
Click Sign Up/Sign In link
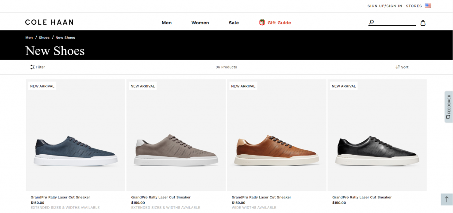pyautogui.click(x=385, y=6)
